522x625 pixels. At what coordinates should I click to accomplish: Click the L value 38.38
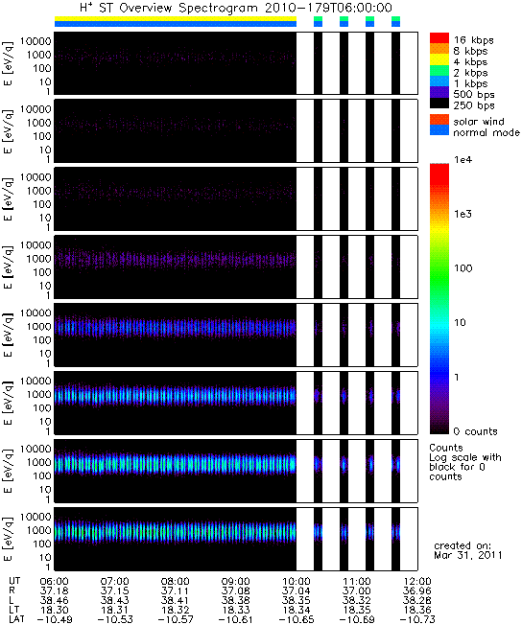(x=235, y=601)
